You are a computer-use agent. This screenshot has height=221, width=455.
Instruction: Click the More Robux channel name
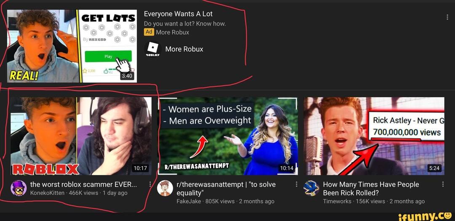point(184,49)
